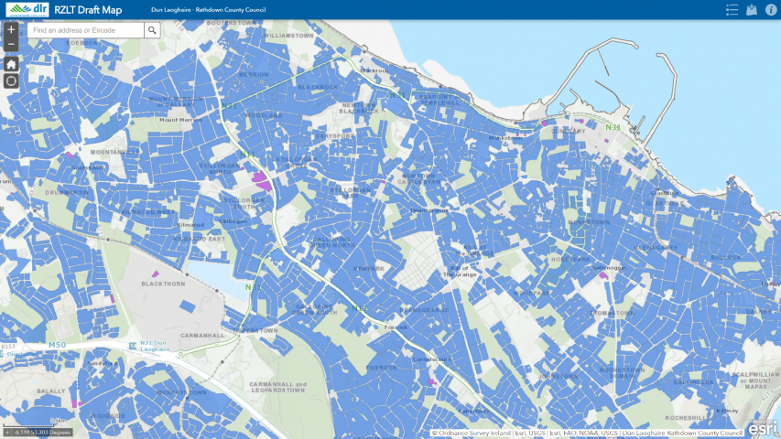Viewport: 781px width, 439px height.
Task: Zoom out with the minus button
Action: point(11,44)
